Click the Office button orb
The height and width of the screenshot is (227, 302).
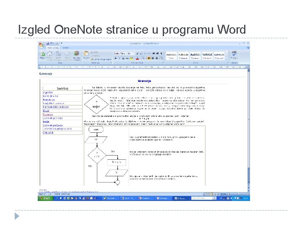[x=42, y=45]
